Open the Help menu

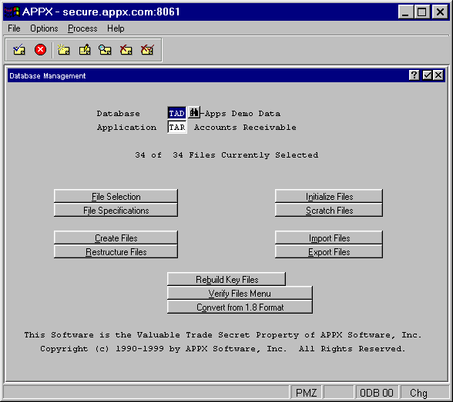[x=116, y=28]
